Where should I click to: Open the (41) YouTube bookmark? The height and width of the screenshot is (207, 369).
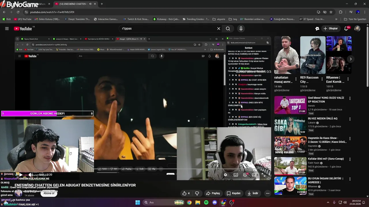(x=22, y=19)
